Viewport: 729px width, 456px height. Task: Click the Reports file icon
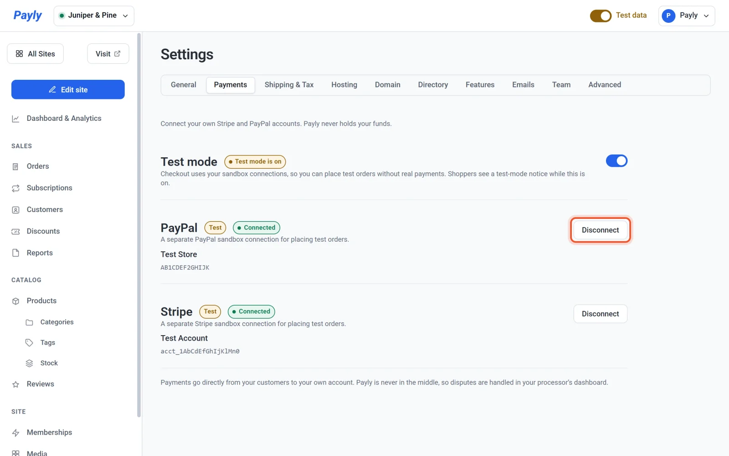pos(15,253)
